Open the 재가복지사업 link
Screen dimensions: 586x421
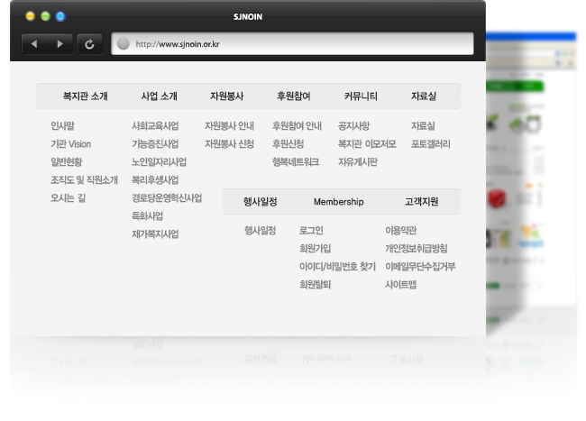tap(155, 234)
